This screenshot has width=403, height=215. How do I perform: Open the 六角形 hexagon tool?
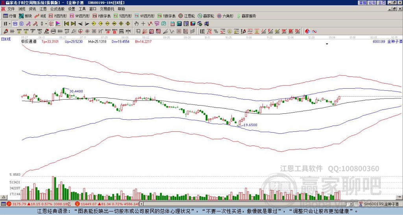coord(225,16)
